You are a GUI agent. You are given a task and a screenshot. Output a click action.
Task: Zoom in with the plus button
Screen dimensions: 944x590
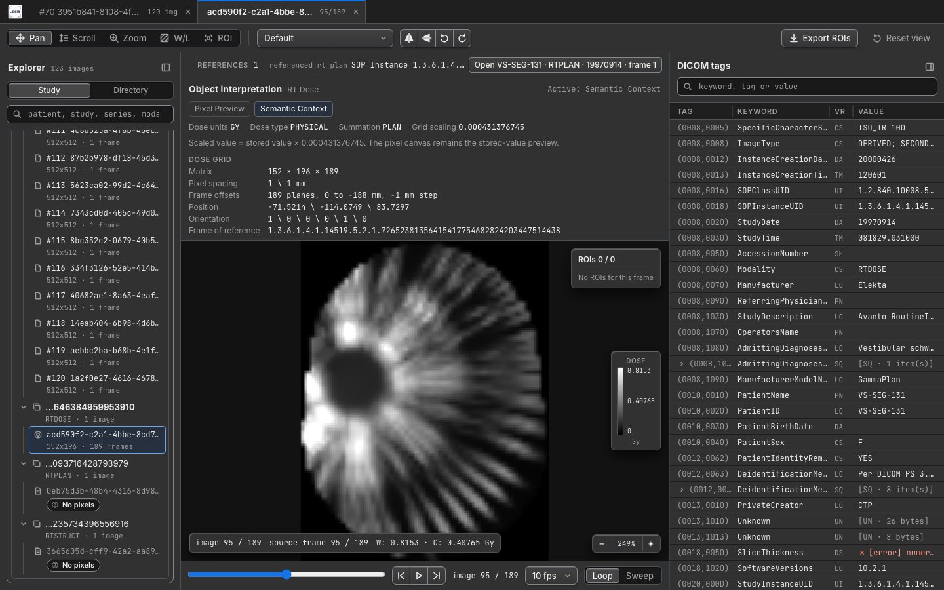tap(651, 543)
